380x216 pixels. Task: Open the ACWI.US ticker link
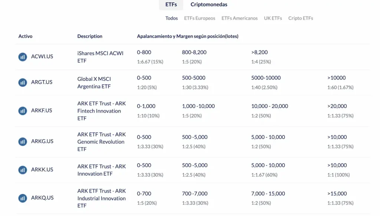(42, 56)
